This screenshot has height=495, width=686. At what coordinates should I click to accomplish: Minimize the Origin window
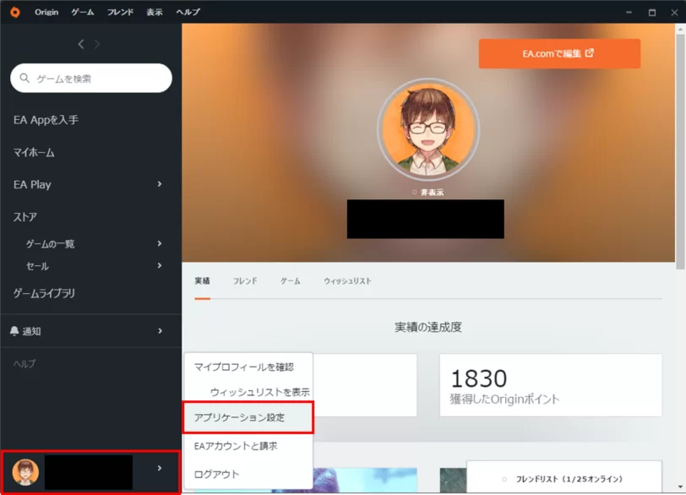[x=629, y=12]
